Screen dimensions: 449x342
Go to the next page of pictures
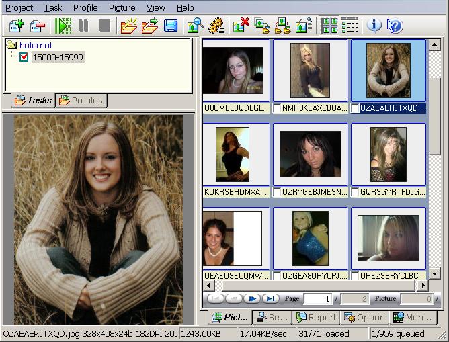[x=253, y=298]
